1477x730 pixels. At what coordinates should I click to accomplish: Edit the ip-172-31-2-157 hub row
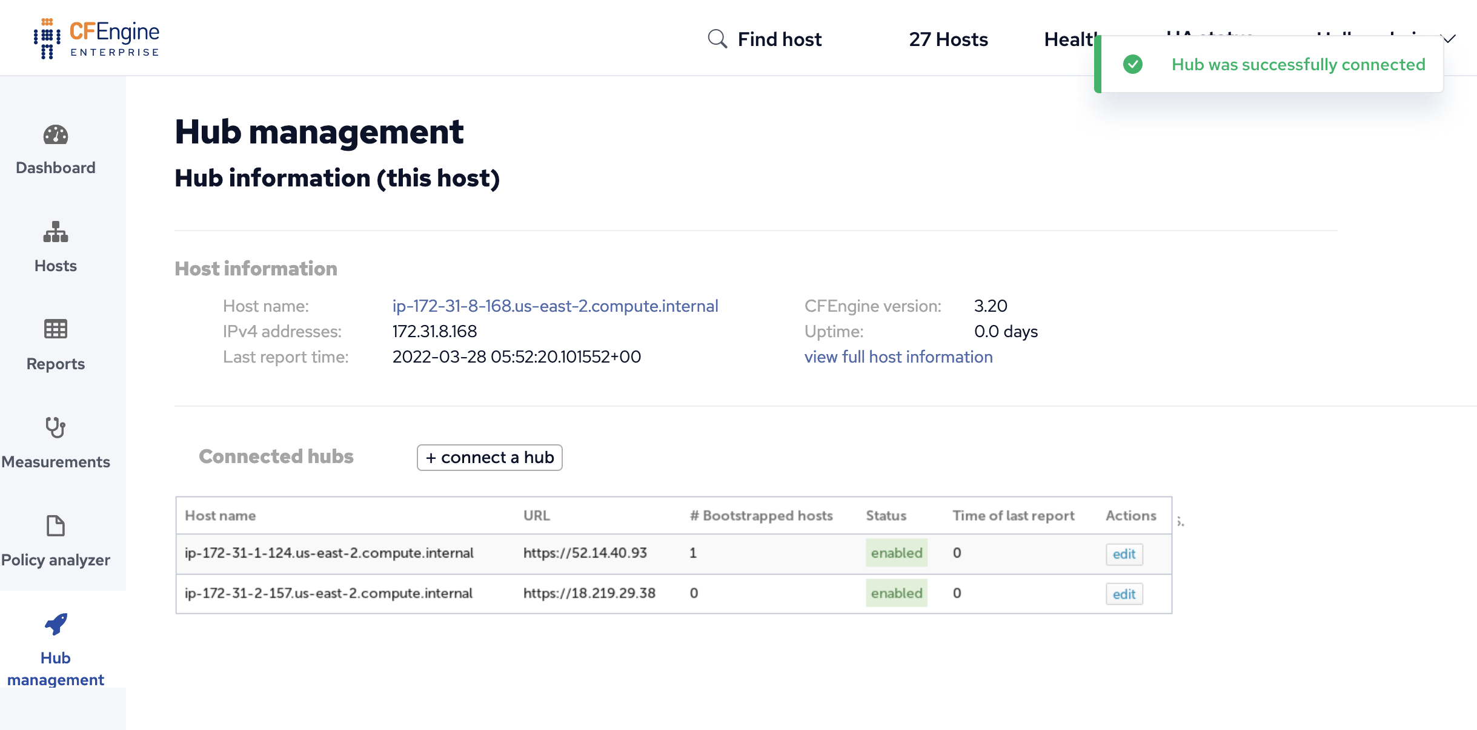[1124, 594]
